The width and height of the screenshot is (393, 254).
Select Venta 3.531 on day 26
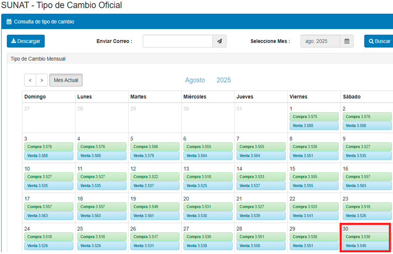155,246
